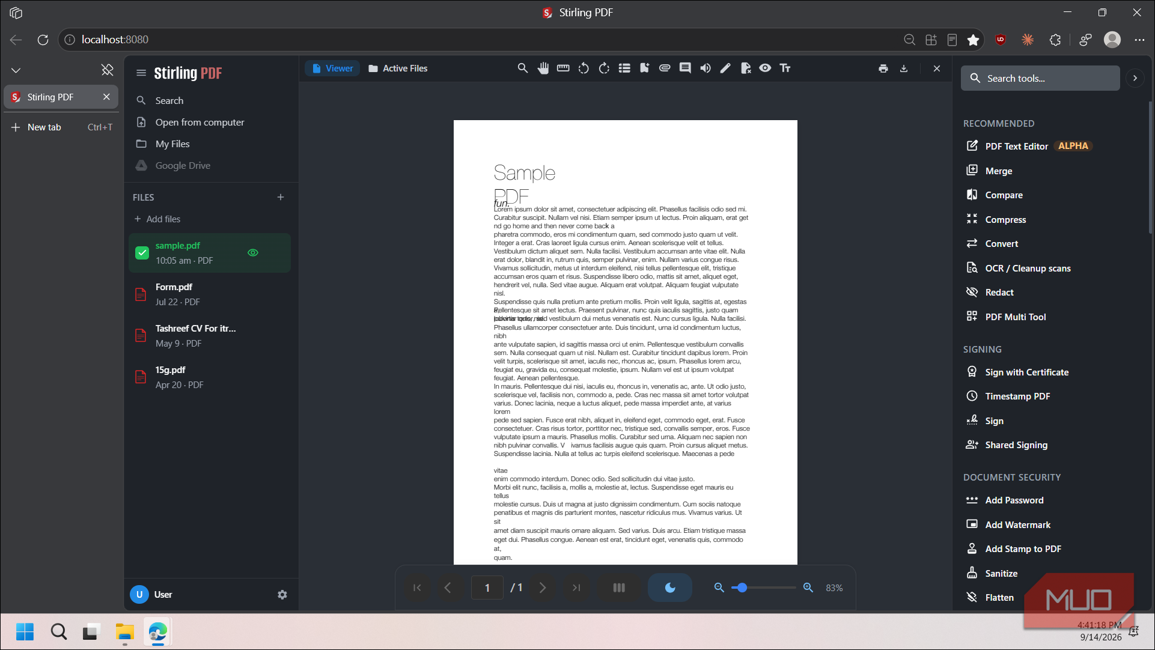Open the browser three-dots menu
Viewport: 1155px width, 650px height.
click(x=1139, y=40)
